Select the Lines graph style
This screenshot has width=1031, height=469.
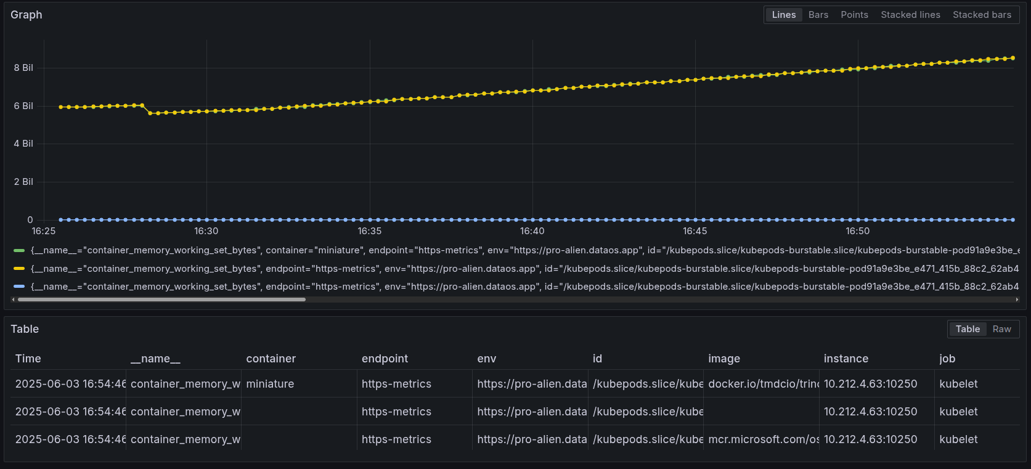tap(784, 15)
